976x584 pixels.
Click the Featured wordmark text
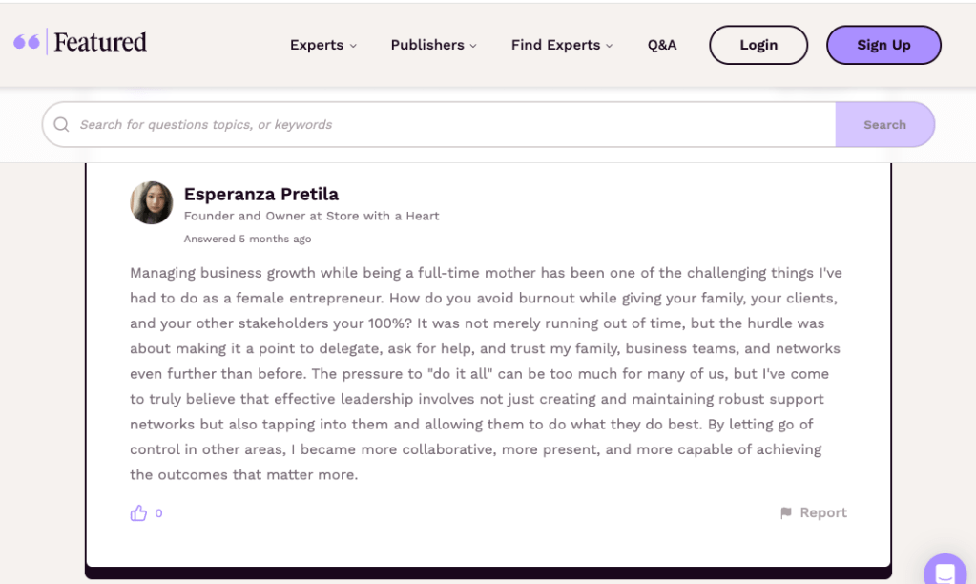pos(100,42)
